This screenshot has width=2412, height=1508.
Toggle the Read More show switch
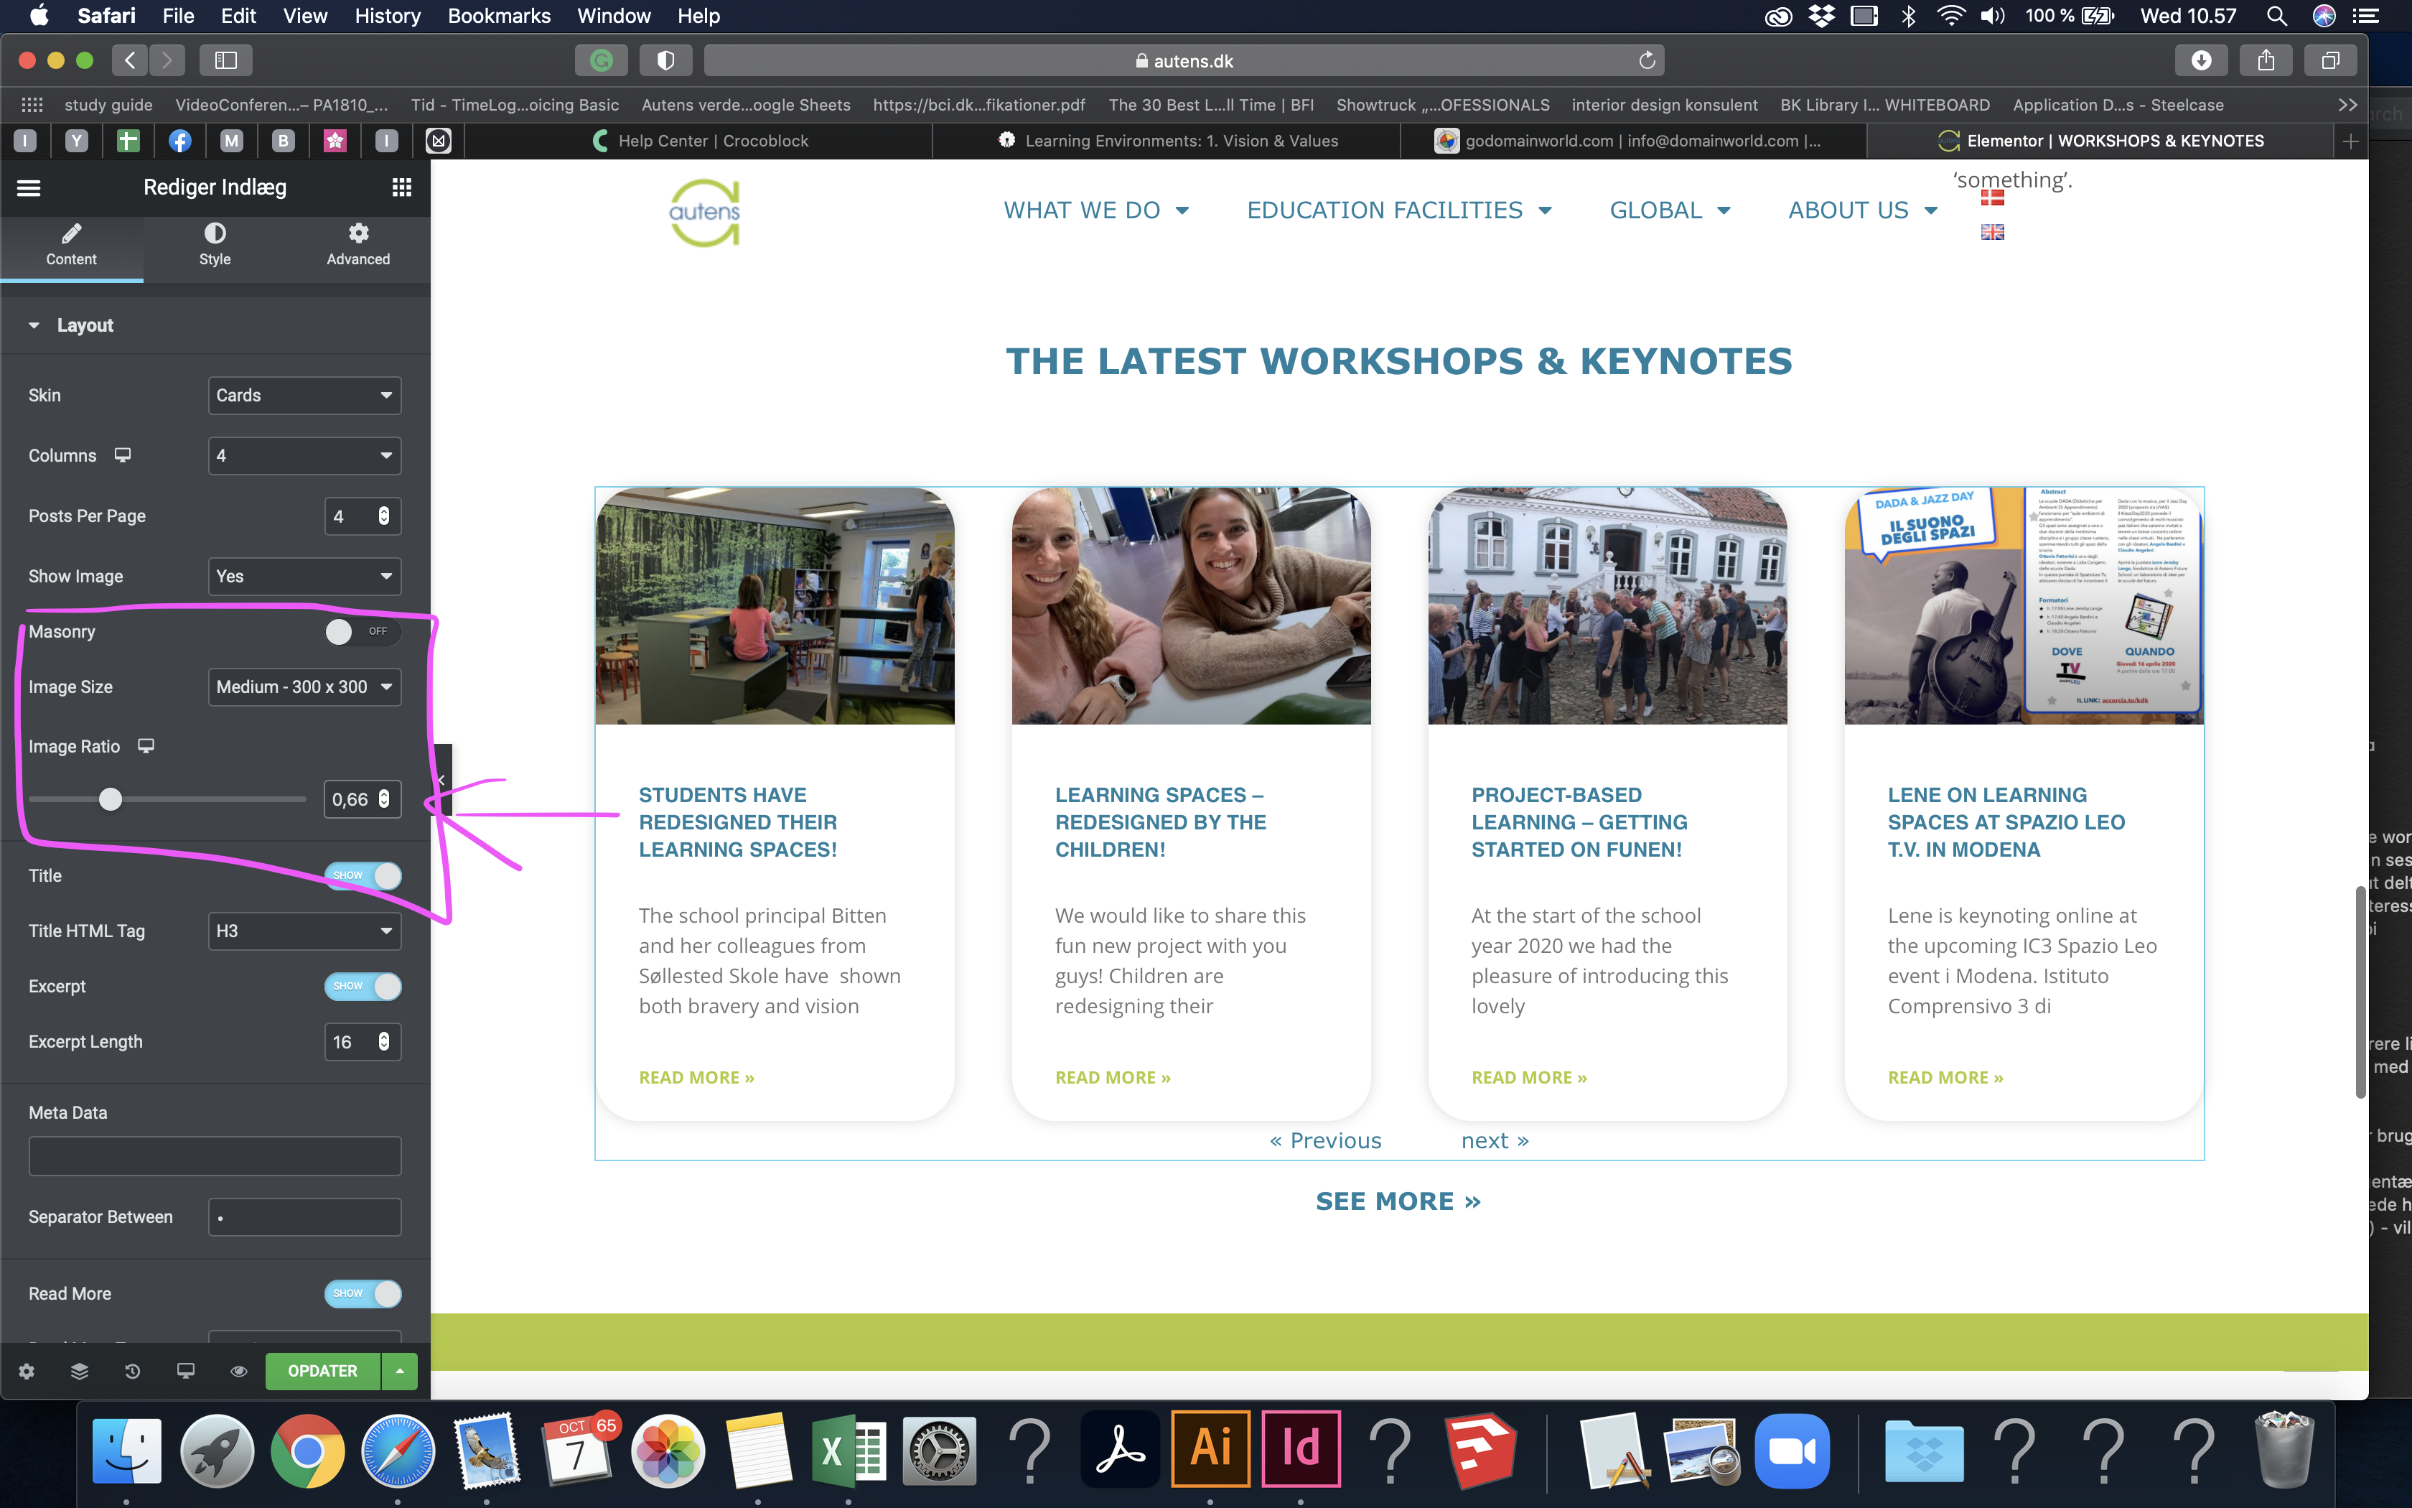(x=363, y=1293)
